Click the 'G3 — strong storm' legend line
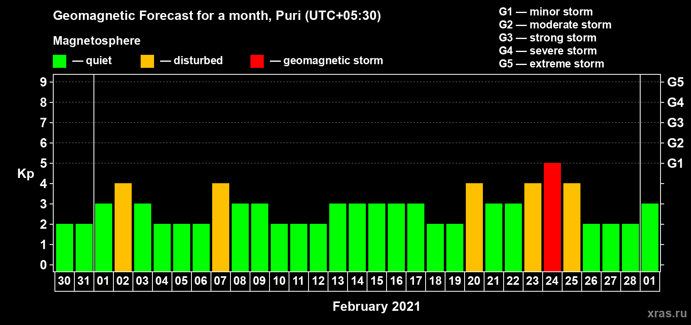Viewport: 691px width, 325px height. coord(548,38)
